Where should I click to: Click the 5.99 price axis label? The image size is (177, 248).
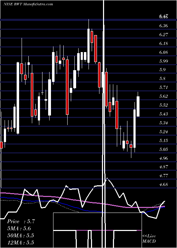pyautogui.click(x=164, y=61)
